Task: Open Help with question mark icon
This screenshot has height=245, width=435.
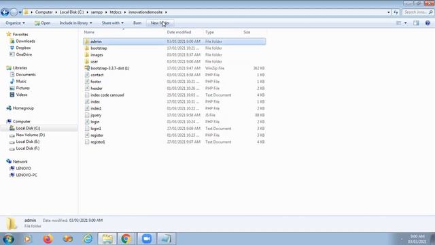Action: [x=428, y=23]
